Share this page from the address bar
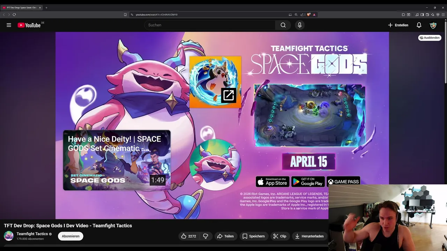Viewport: 447px width, 251px height. 302,15
